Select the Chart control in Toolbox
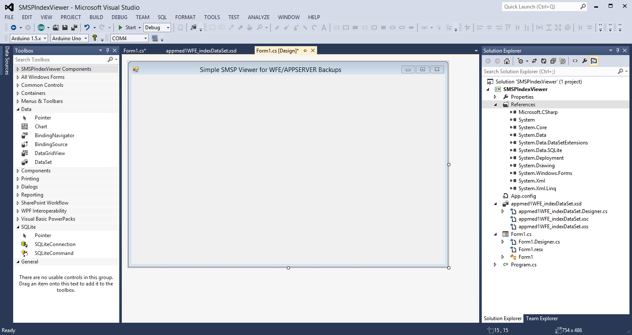Image resolution: width=632 pixels, height=335 pixels. pos(41,127)
